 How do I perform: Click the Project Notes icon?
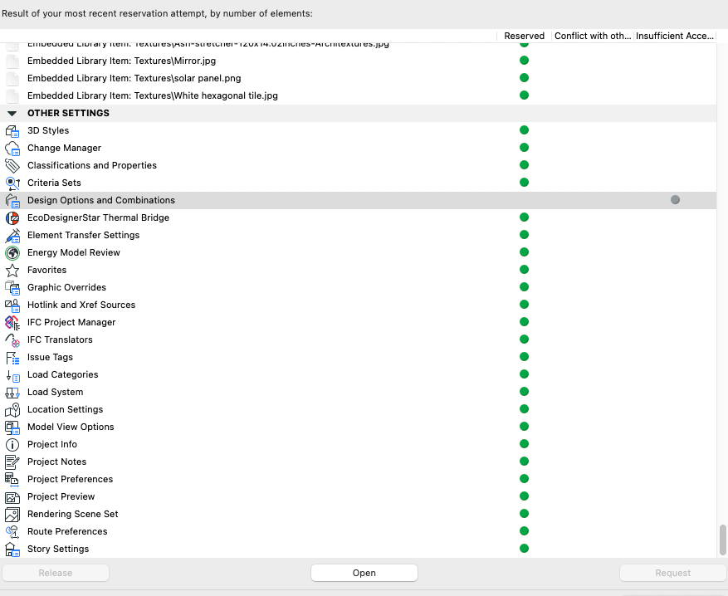pyautogui.click(x=12, y=462)
